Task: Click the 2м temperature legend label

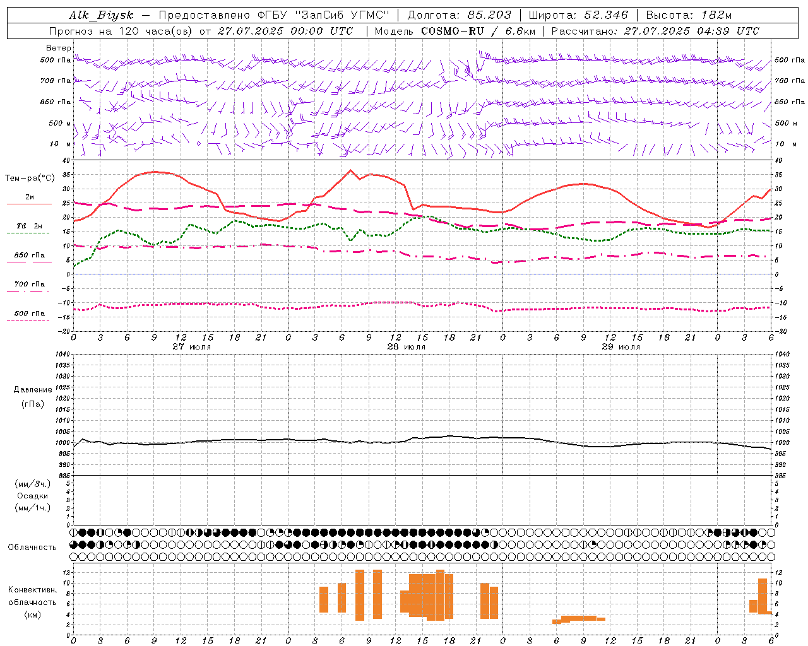Action: click(x=30, y=197)
